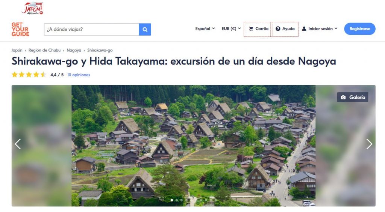Select the first carousel dot indicator

point(172,200)
